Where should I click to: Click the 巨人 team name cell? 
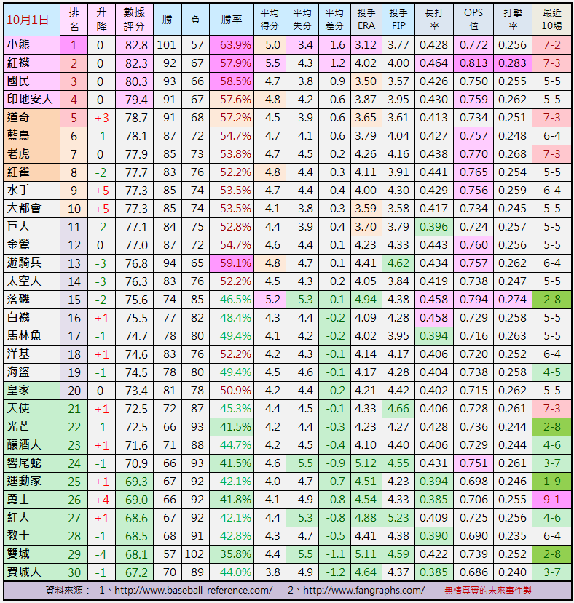[x=32, y=227]
